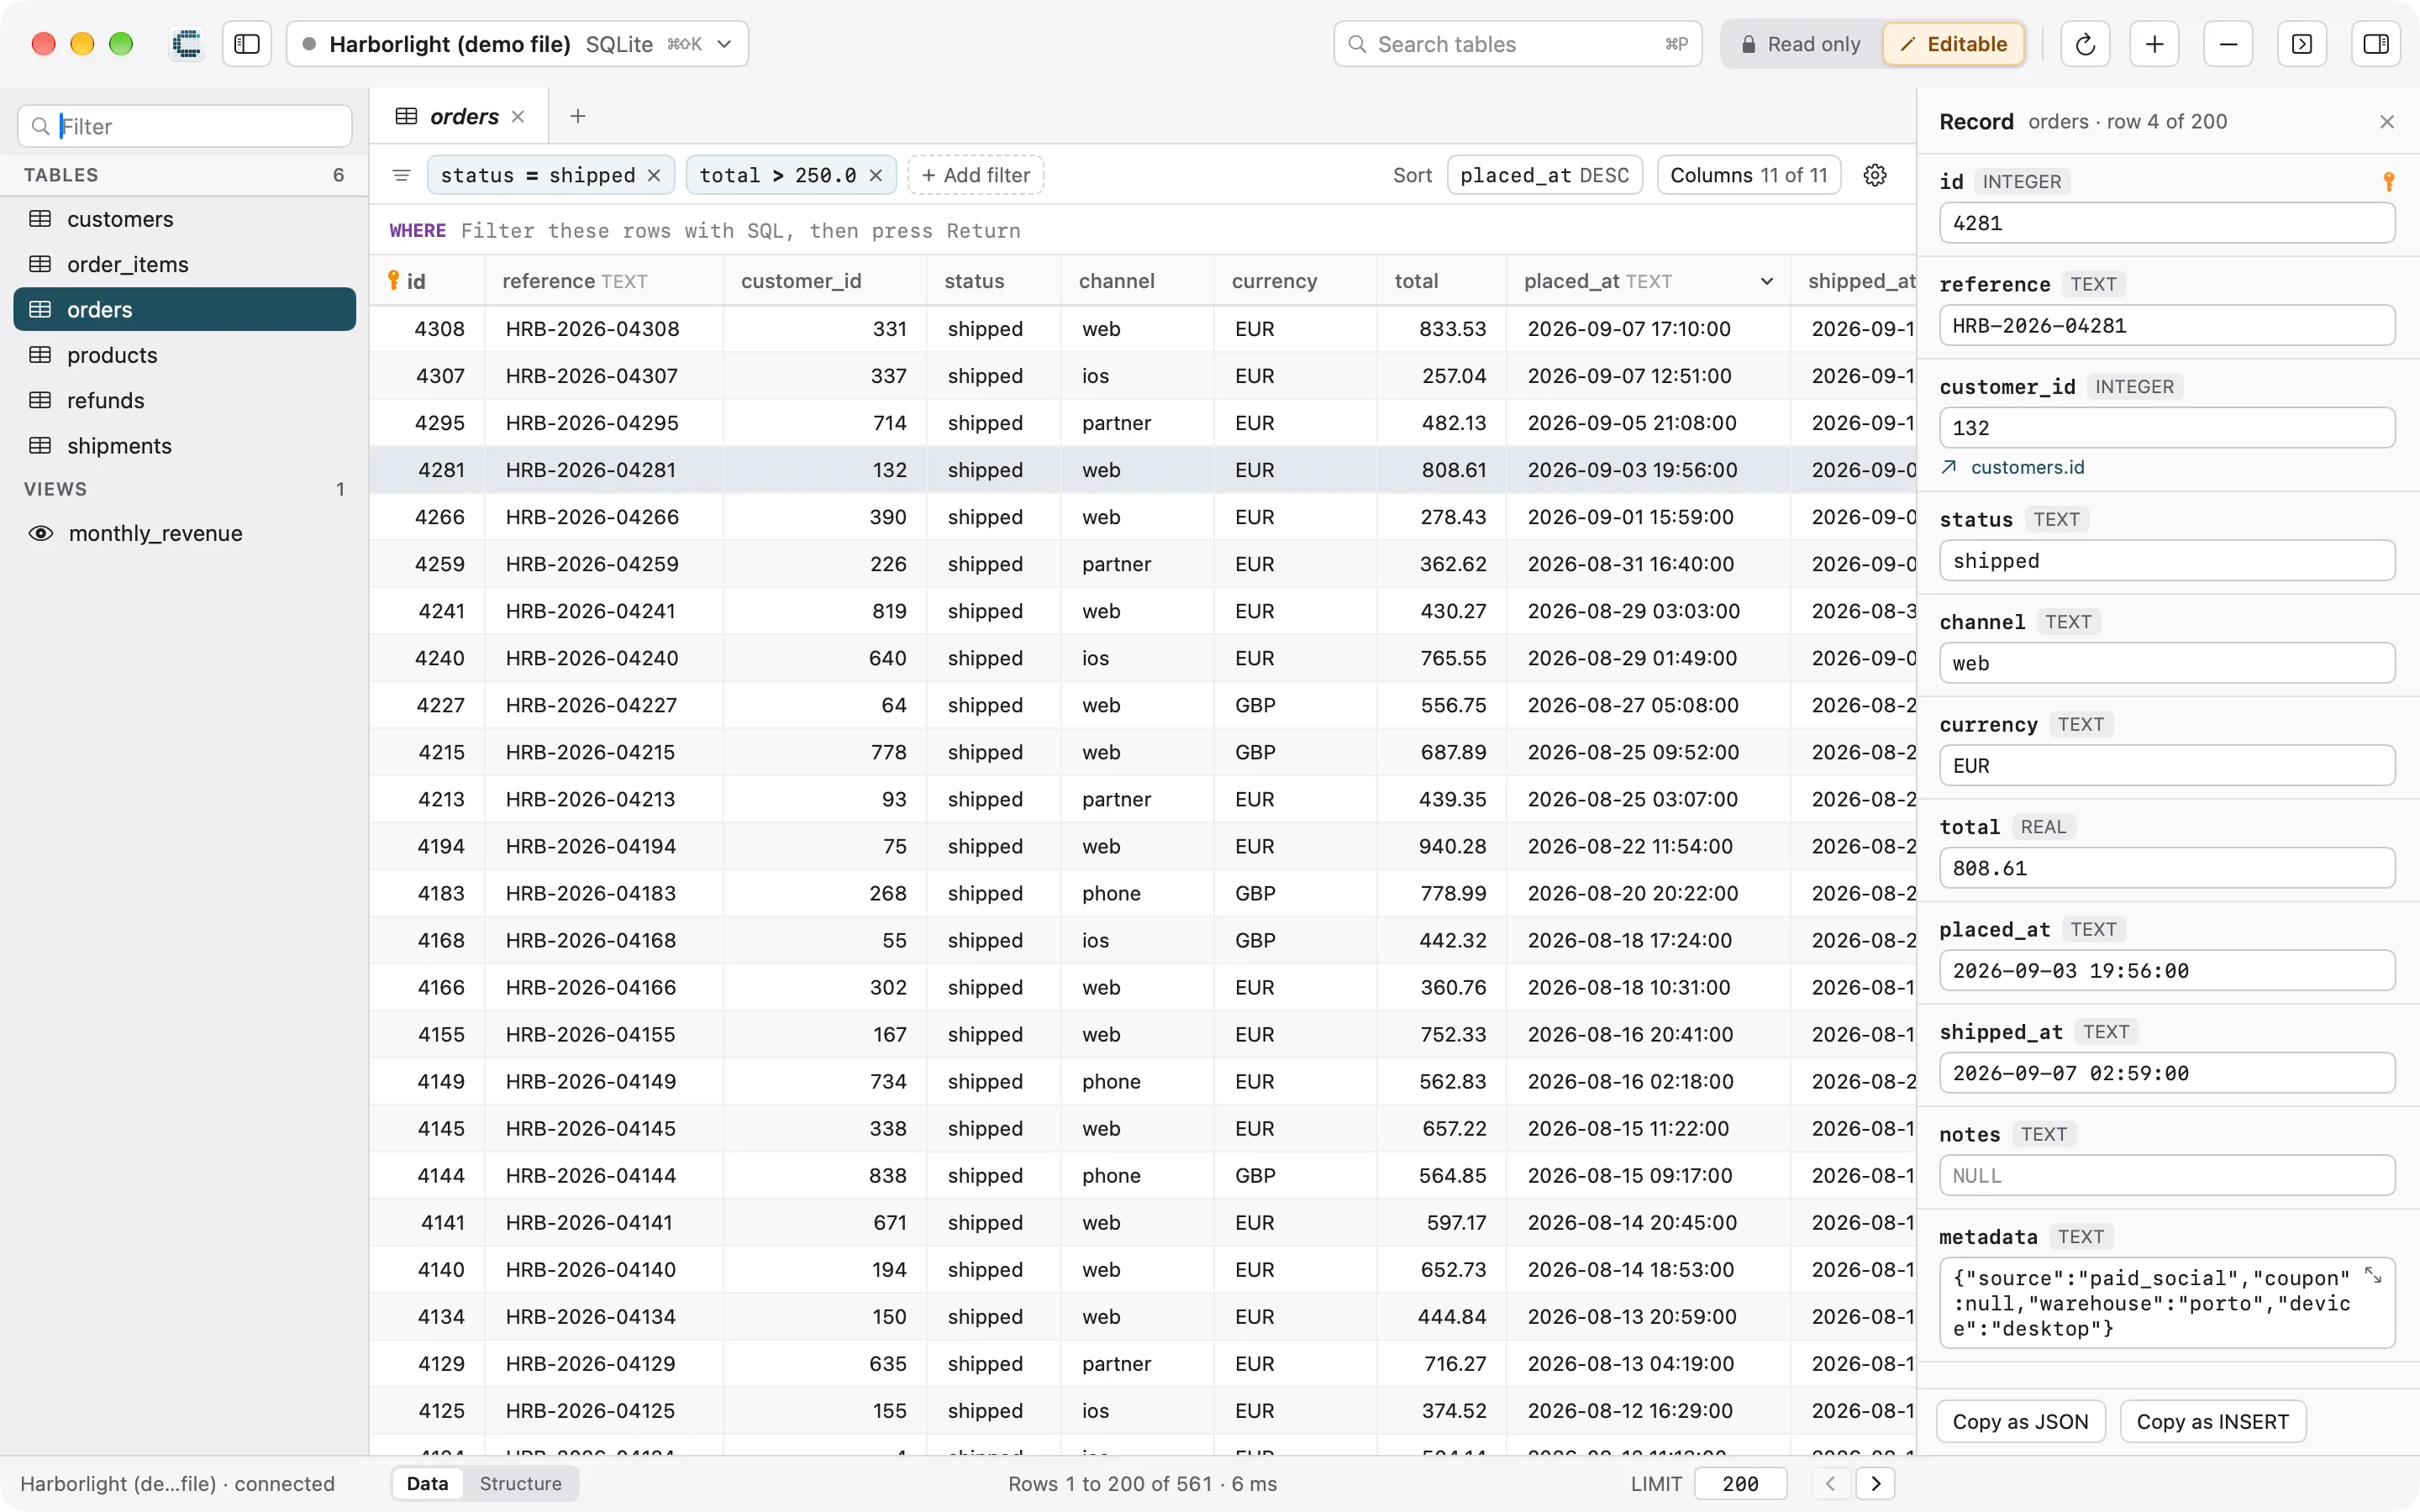This screenshot has height=1512, width=2420.
Task: Open table settings gear icon
Action: pyautogui.click(x=1875, y=175)
